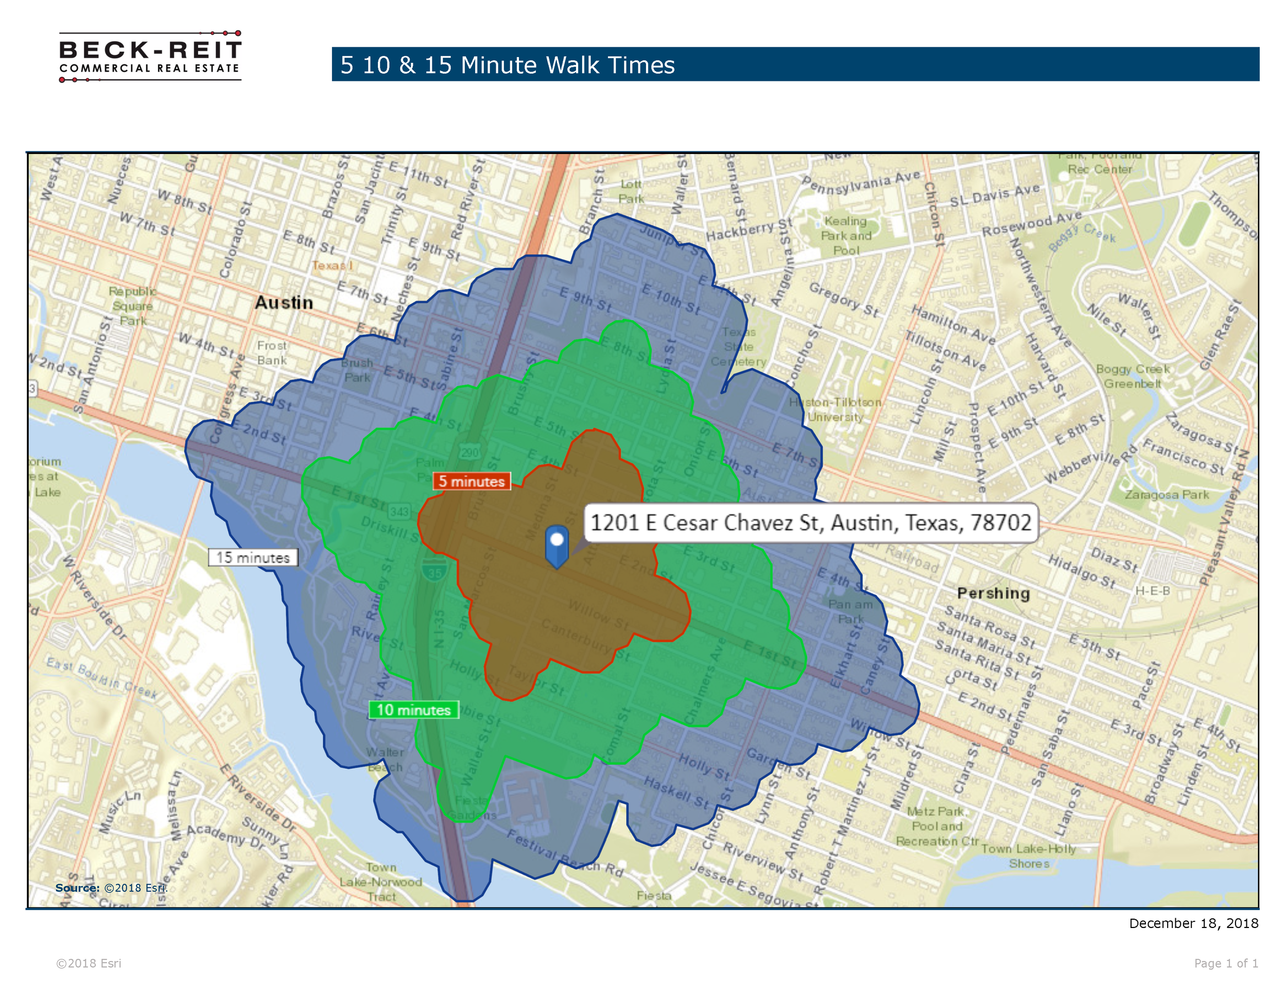The image size is (1287, 998).
Task: Click the Beck-Reit Commercial Real Estate logo
Action: (150, 57)
